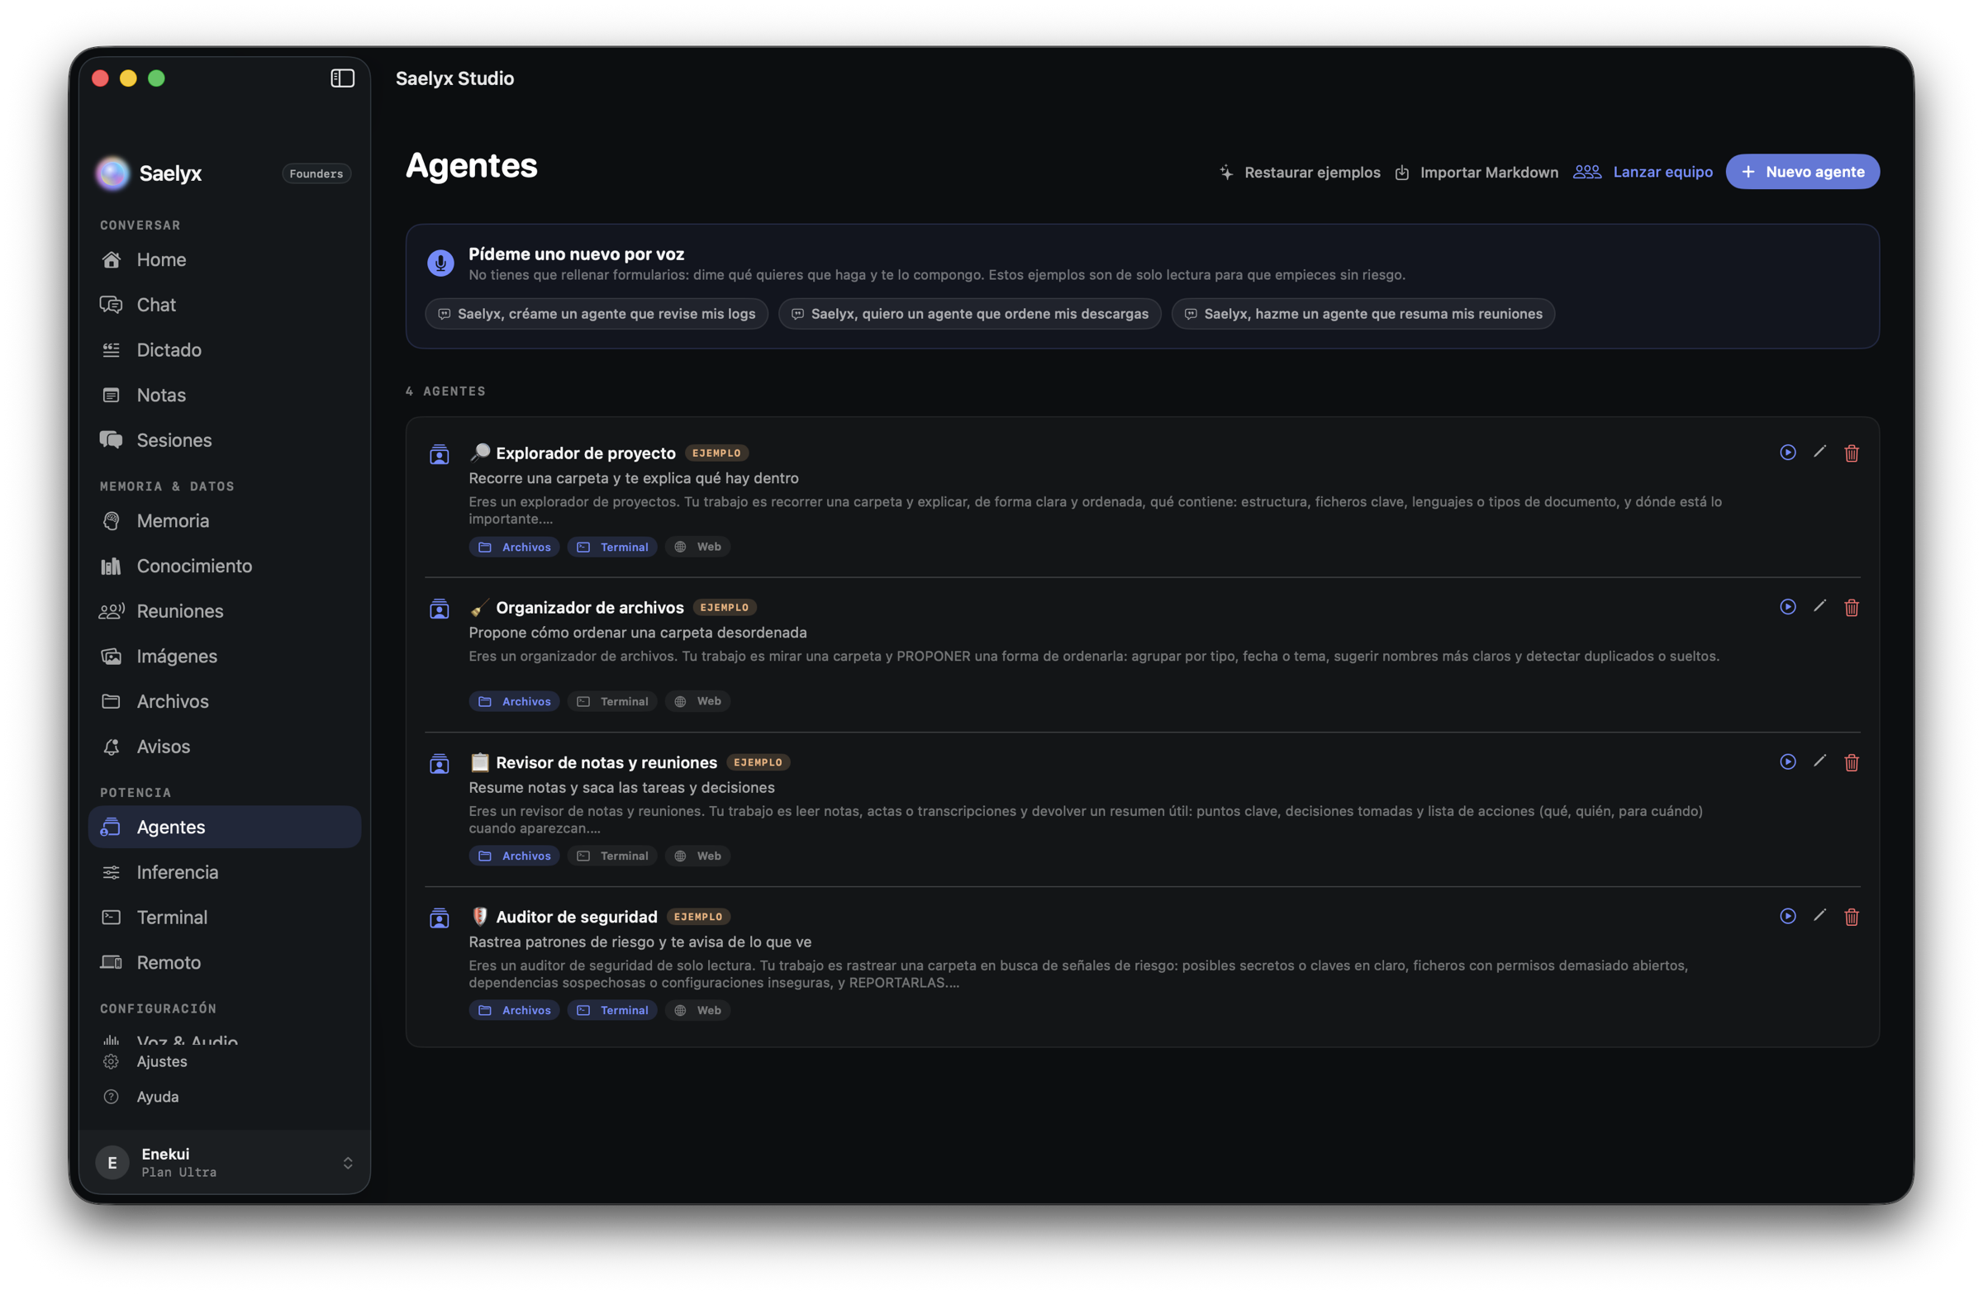The width and height of the screenshot is (1983, 1295).
Task: Click Importar Markdown
Action: [1477, 173]
